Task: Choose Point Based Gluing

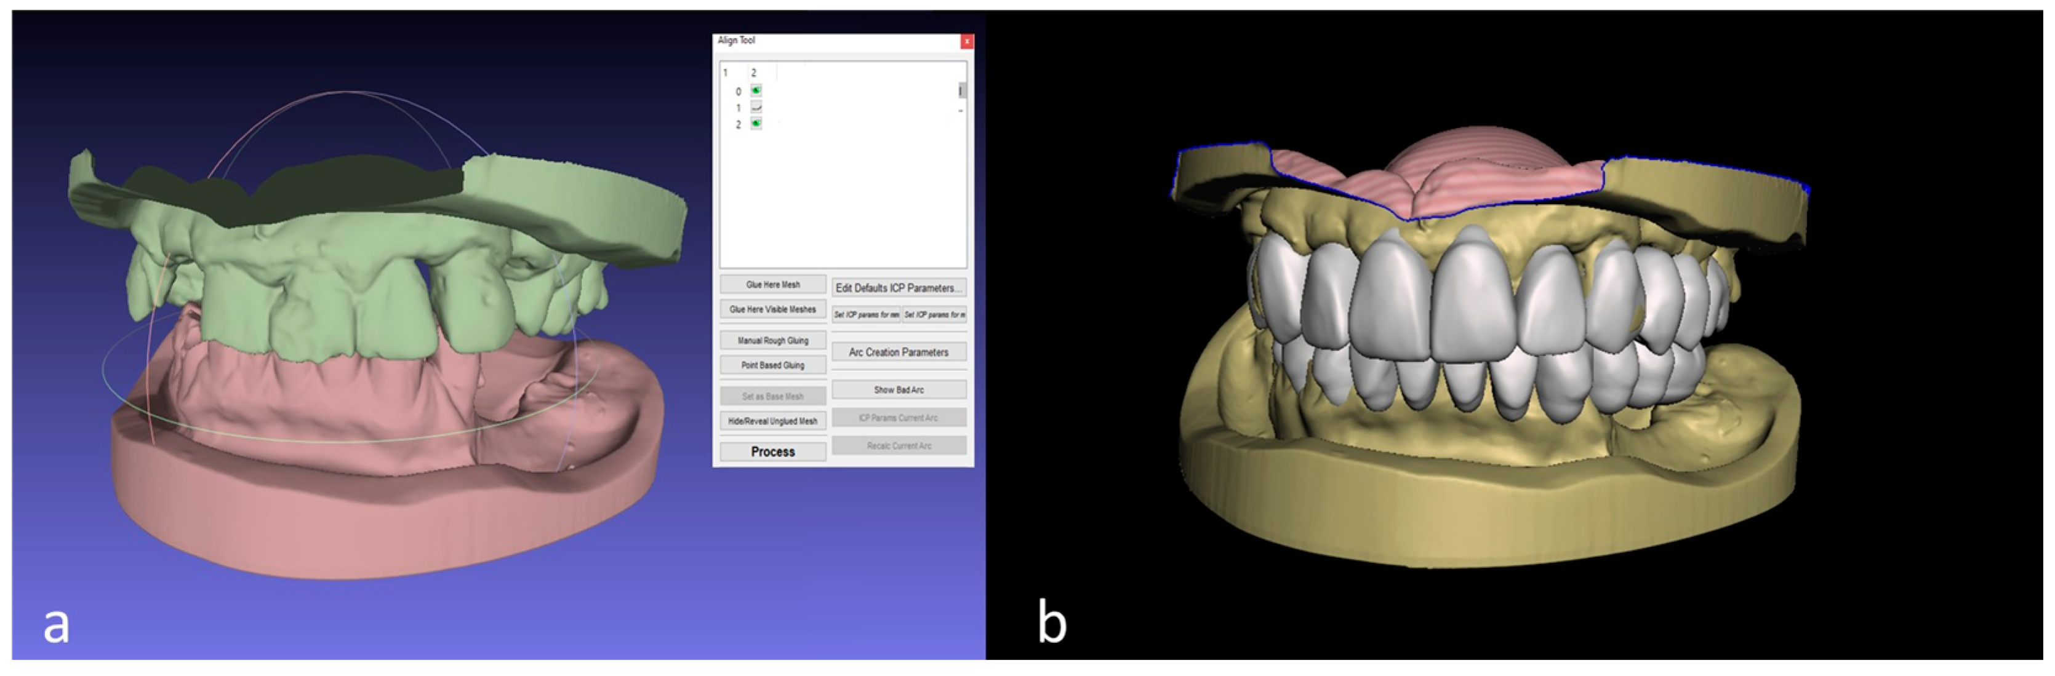Action: pyautogui.click(x=772, y=365)
